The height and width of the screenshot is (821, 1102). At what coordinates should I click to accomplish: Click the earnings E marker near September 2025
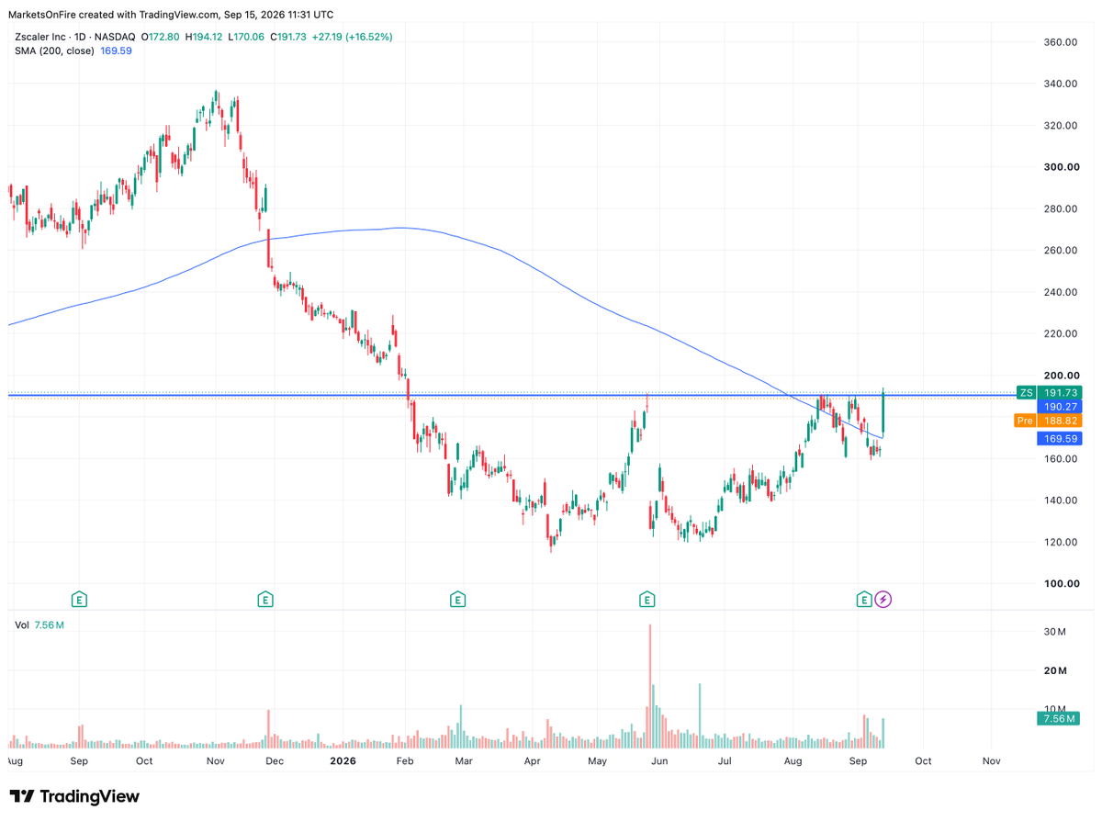[80, 600]
